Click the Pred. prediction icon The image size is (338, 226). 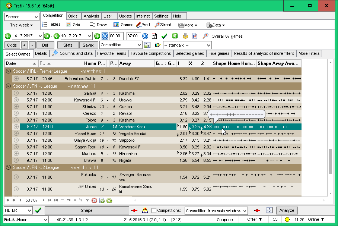pyautogui.click(x=143, y=25)
